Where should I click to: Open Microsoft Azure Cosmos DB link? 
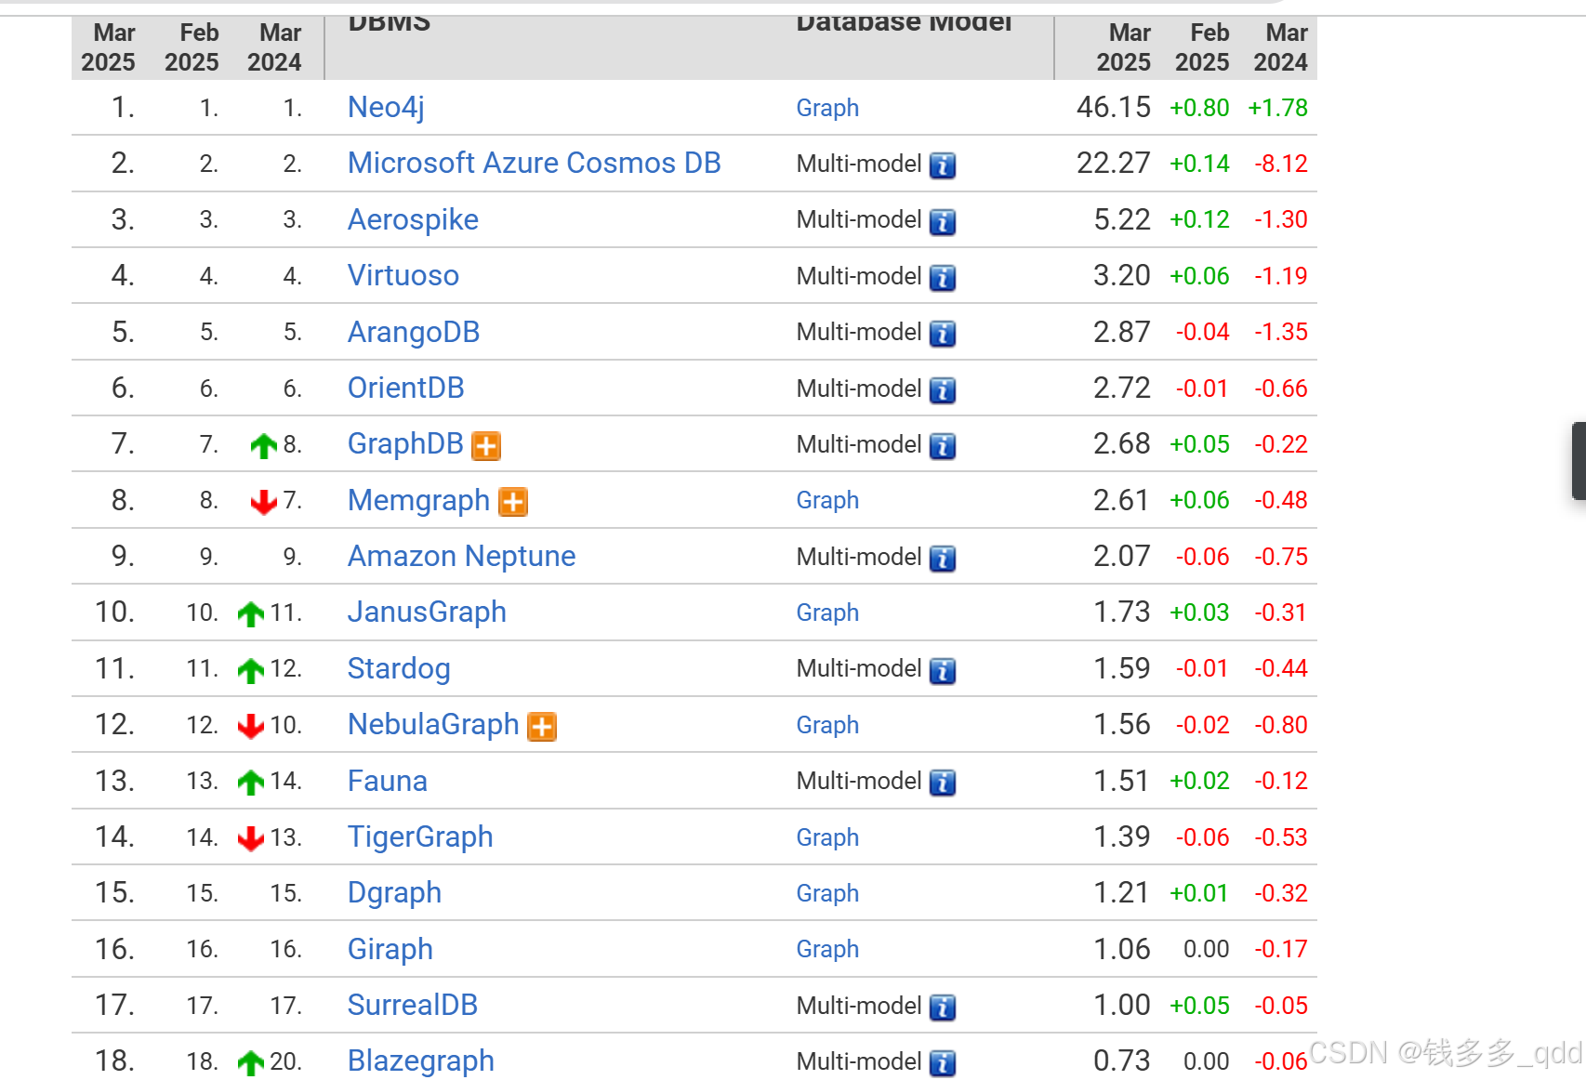[x=534, y=164]
